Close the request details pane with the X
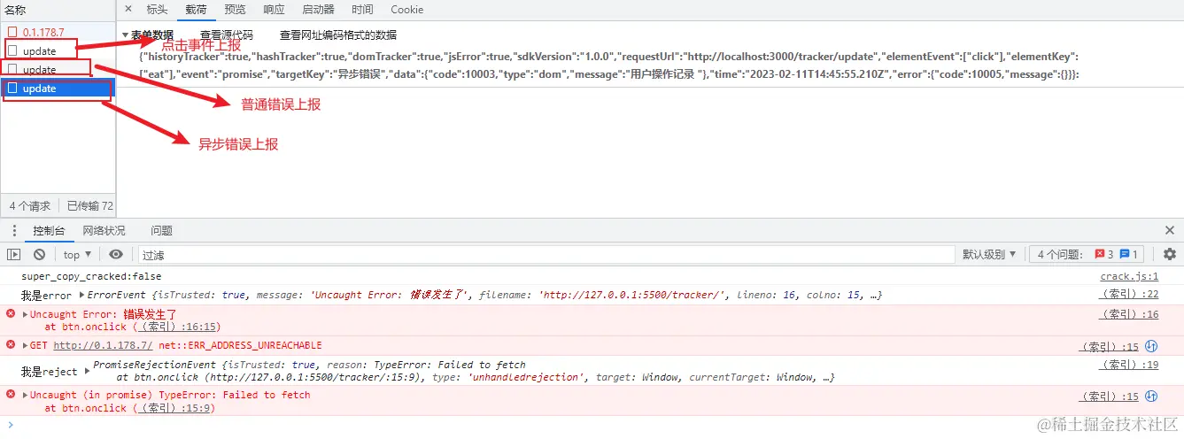 (128, 9)
